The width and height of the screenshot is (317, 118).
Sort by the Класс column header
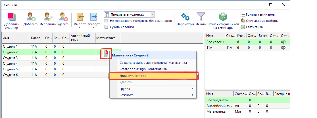pyautogui.click(x=36, y=38)
